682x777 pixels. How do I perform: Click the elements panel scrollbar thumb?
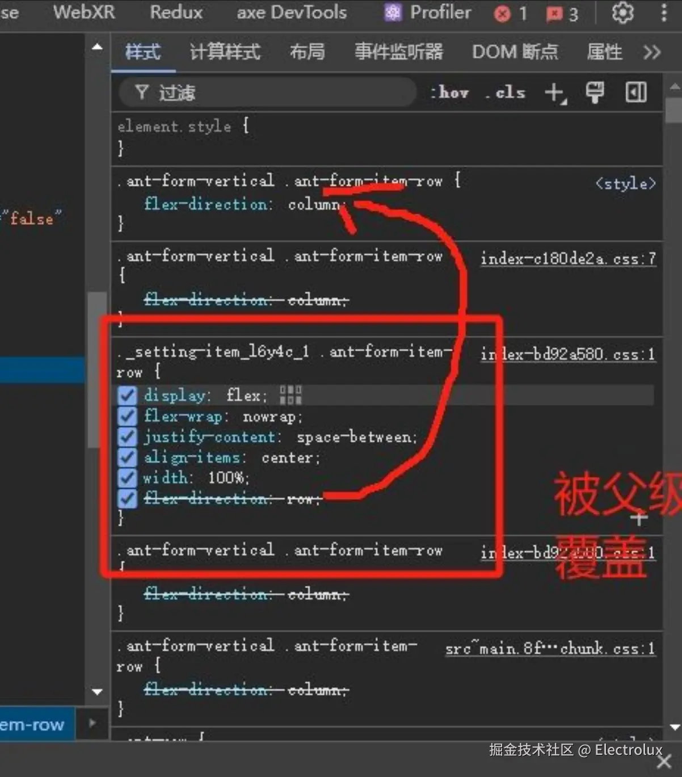point(97,369)
